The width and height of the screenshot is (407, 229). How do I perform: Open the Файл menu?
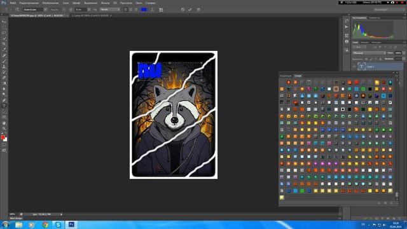tap(13, 3)
